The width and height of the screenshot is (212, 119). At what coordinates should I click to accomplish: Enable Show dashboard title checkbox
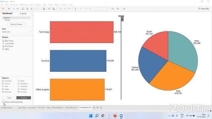(3, 102)
